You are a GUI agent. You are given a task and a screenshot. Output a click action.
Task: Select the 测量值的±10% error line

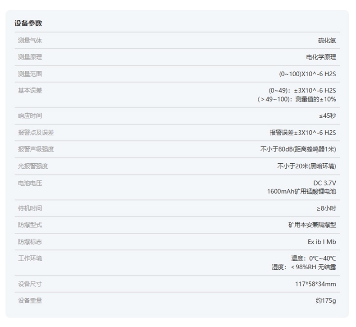click(x=297, y=99)
